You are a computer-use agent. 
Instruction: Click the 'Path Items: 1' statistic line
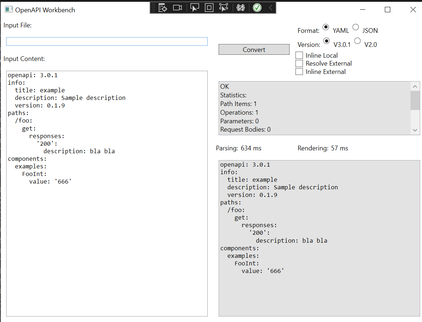pyautogui.click(x=238, y=104)
